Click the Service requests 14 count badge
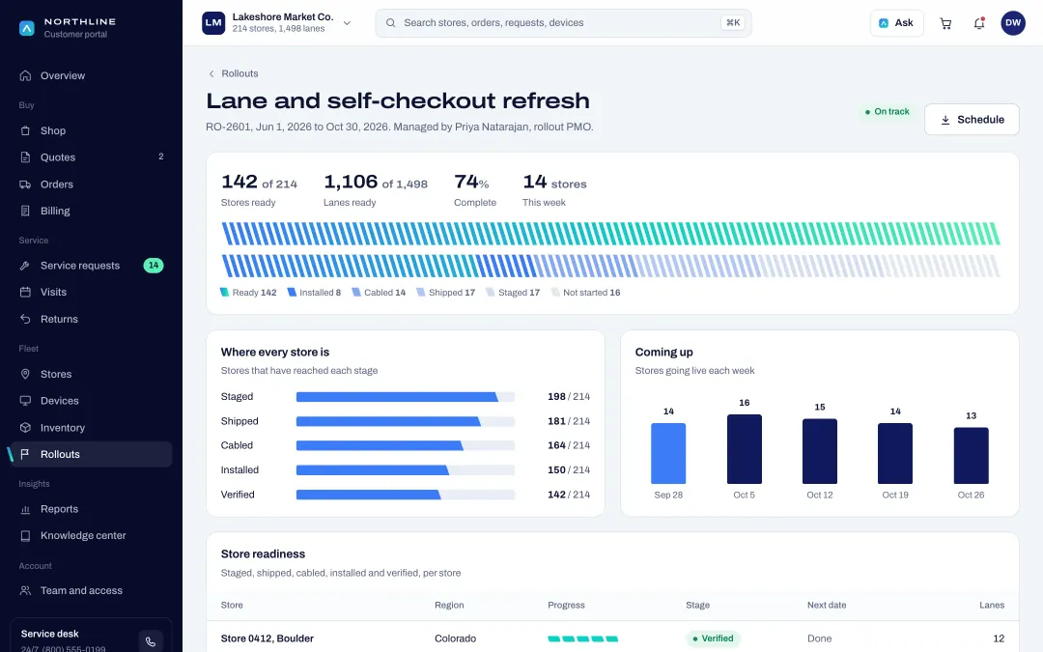Image resolution: width=1043 pixels, height=652 pixels. (x=153, y=266)
